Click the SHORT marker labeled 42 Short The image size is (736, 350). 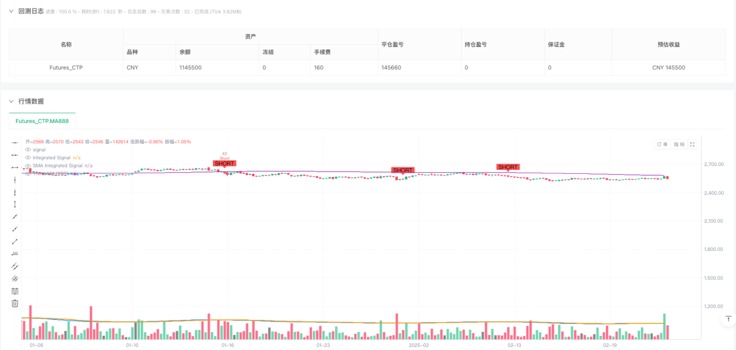pos(224,163)
